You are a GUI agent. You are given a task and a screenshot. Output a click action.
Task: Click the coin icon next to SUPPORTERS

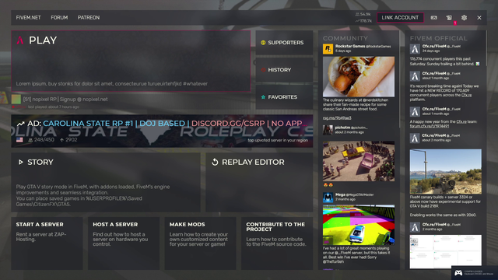pos(263,43)
